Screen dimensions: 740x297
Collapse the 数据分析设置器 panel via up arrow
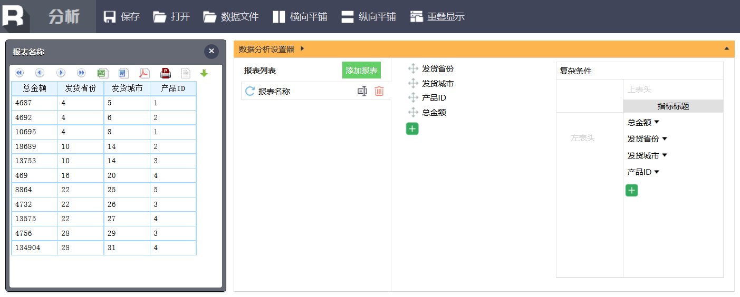coord(726,48)
